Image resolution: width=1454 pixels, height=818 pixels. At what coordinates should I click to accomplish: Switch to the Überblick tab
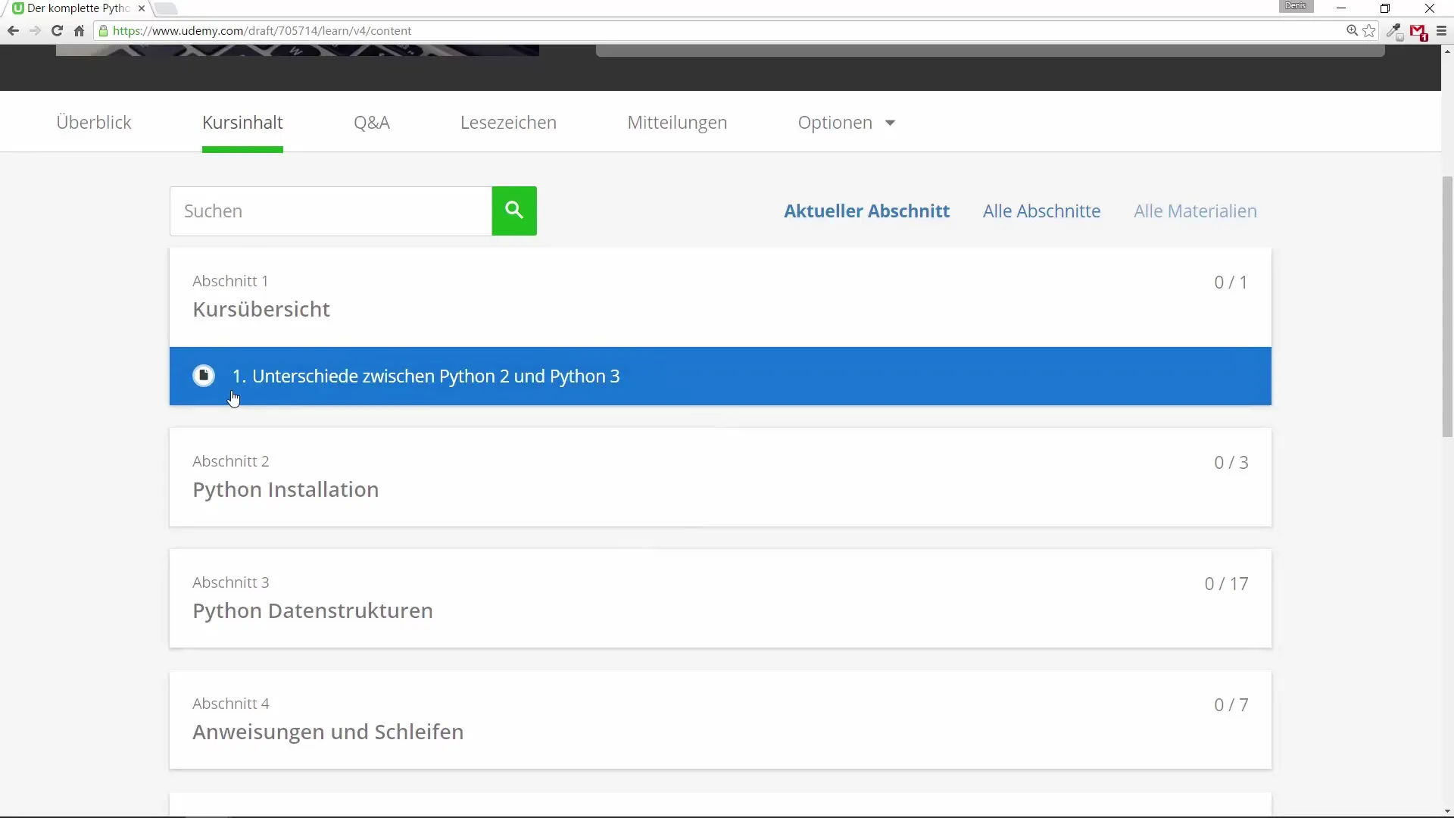click(x=94, y=123)
